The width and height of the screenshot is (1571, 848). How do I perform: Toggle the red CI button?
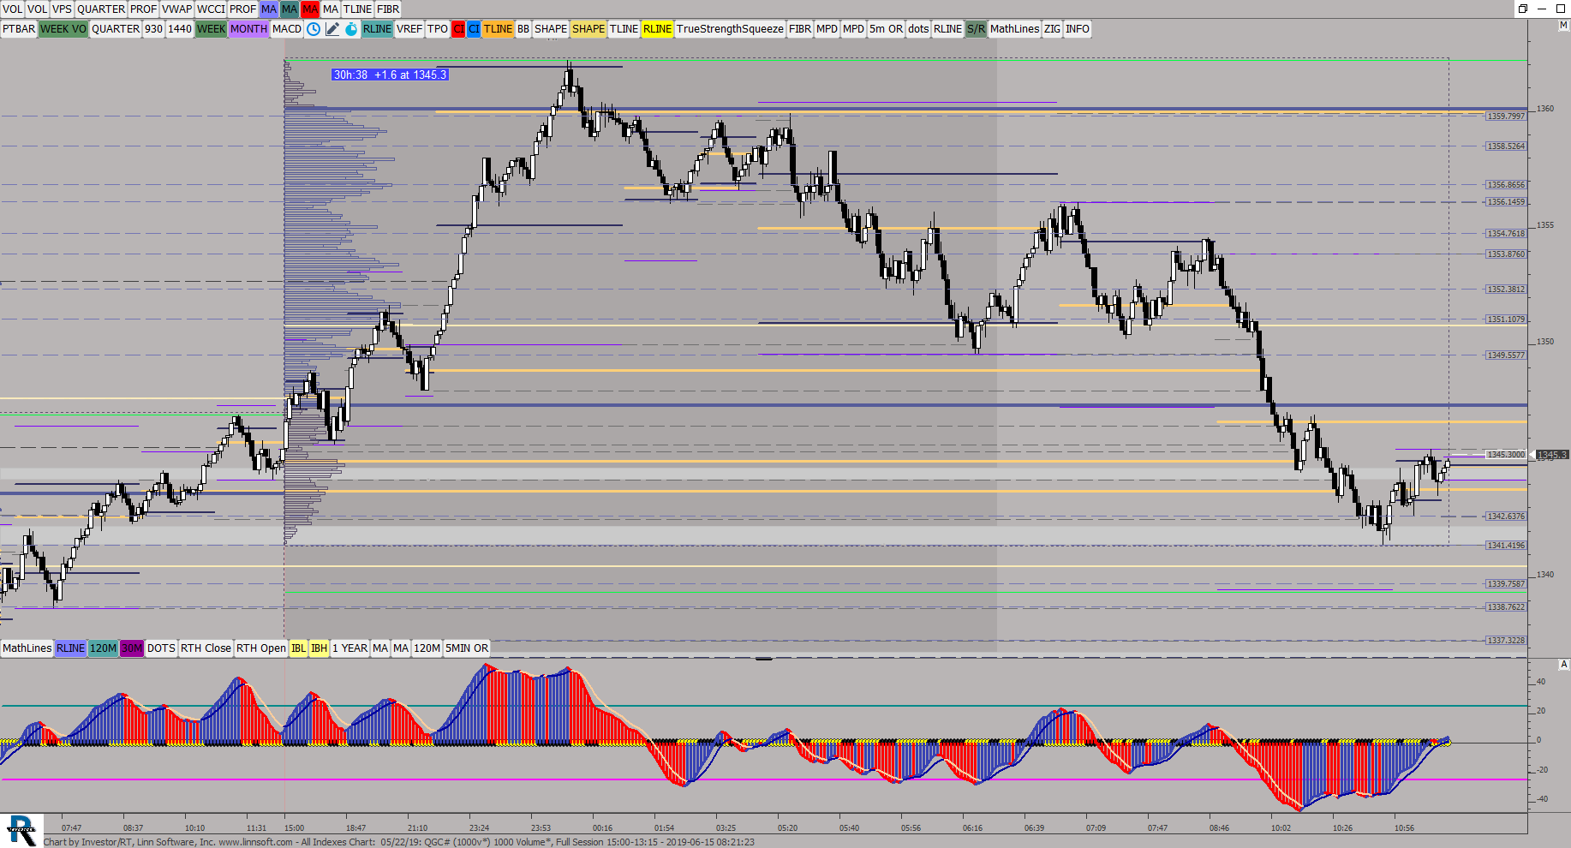pyautogui.click(x=458, y=29)
